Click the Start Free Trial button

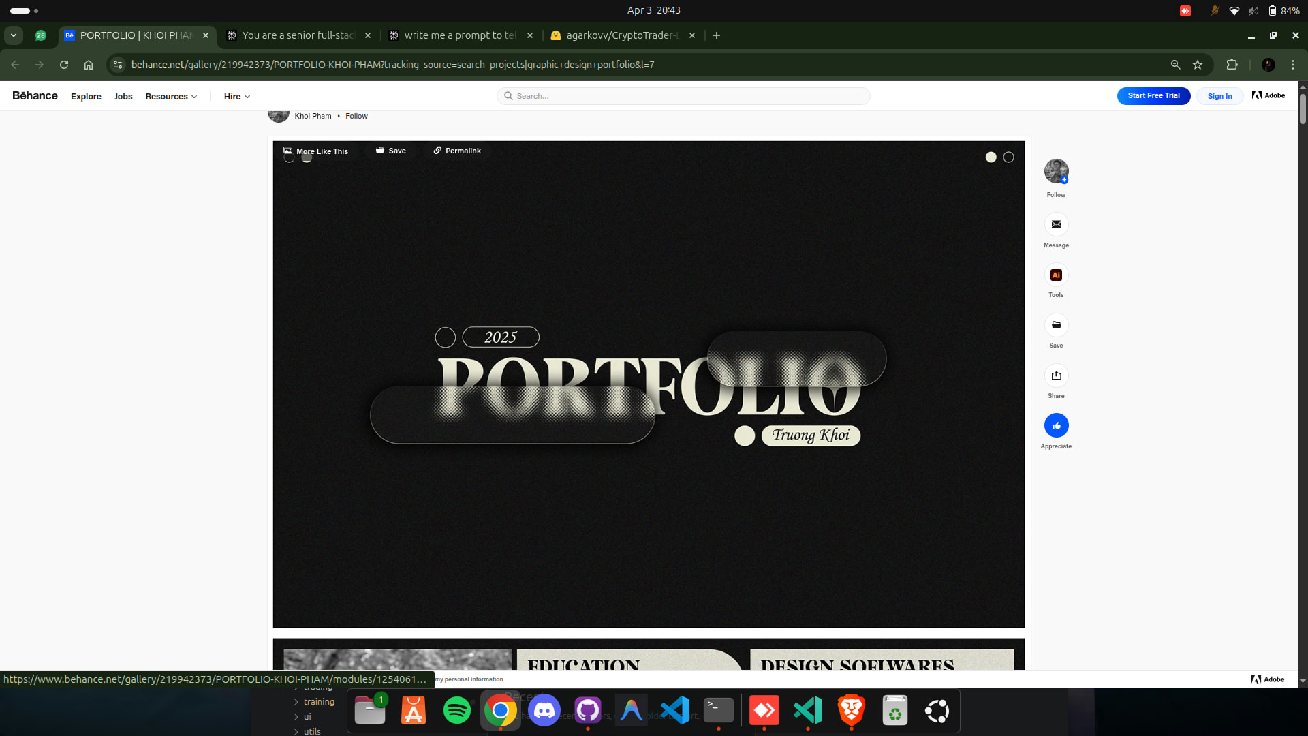click(1153, 96)
